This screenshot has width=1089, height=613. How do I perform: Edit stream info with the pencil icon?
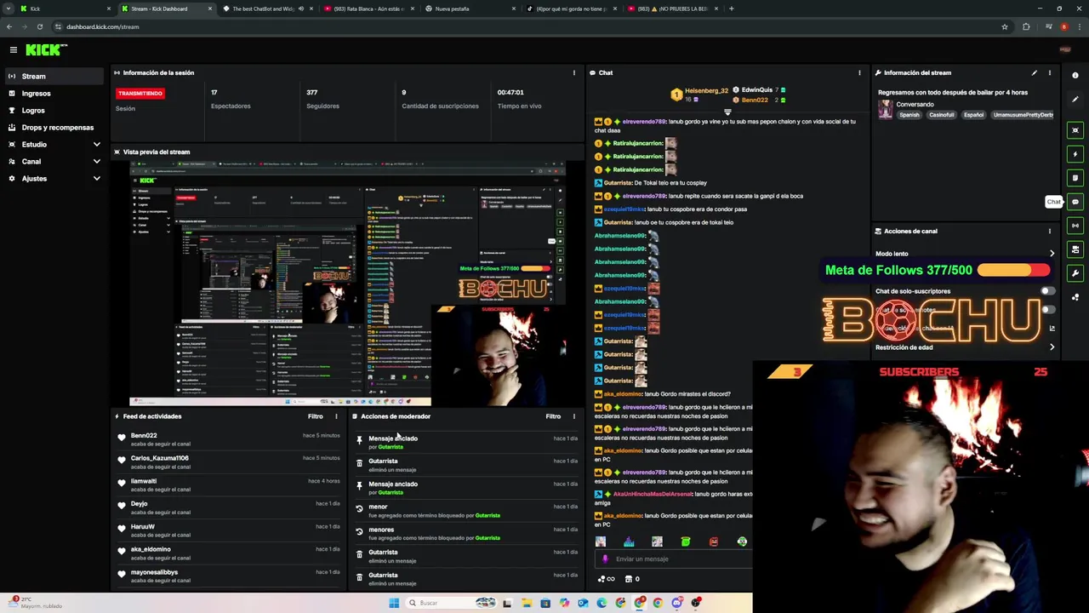[x=1034, y=73]
